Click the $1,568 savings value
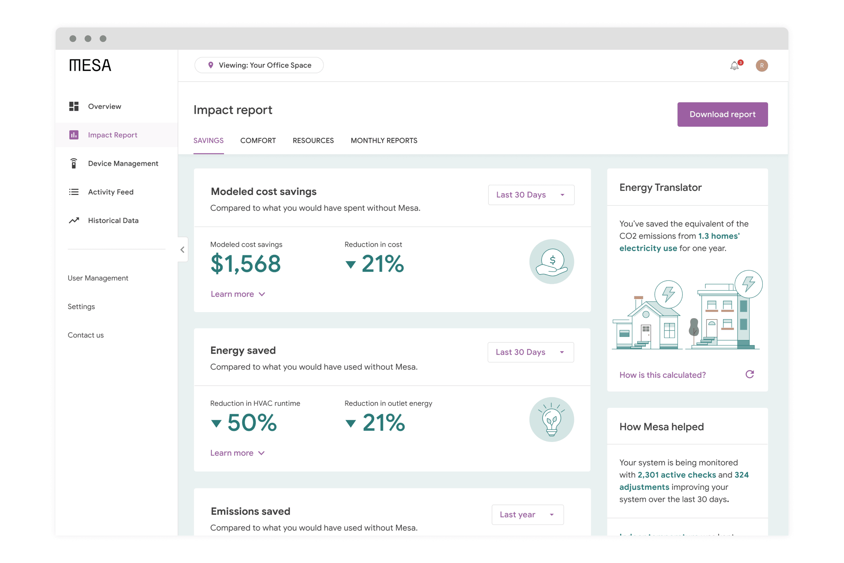 tap(246, 264)
